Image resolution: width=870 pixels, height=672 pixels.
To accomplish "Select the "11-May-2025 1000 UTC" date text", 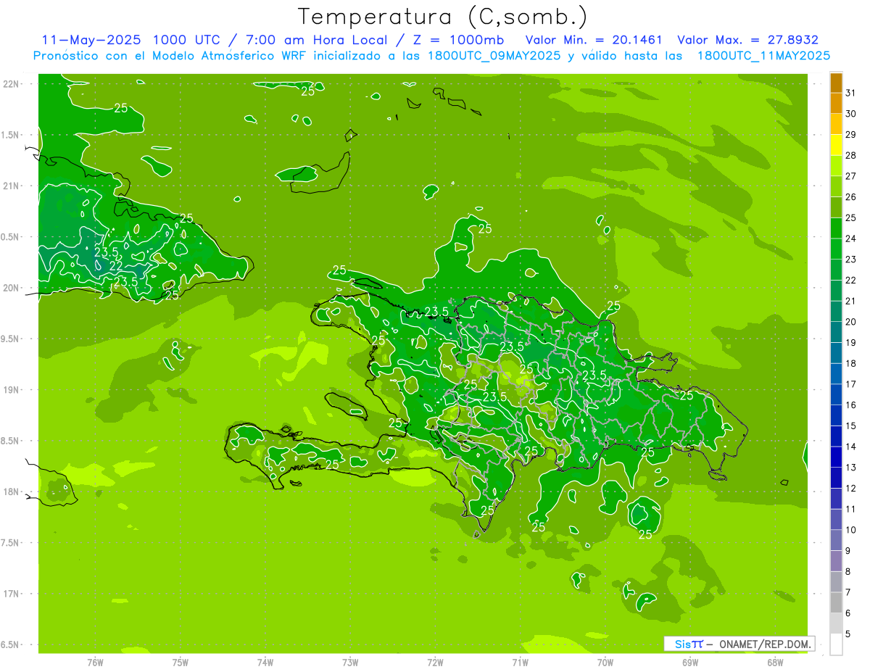I will 134,40.
